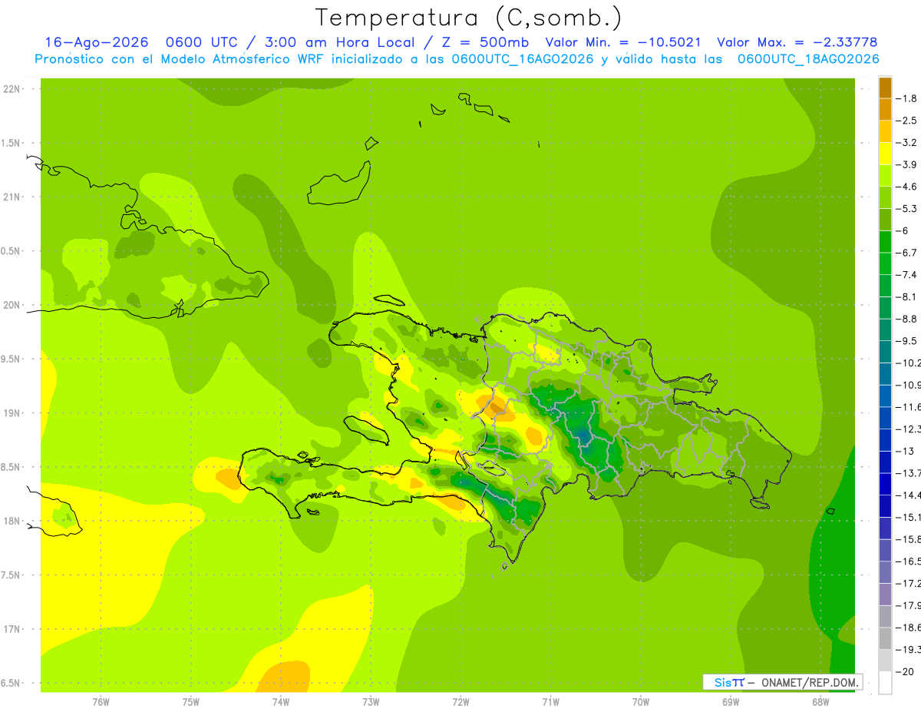Select the "Valor Max. = -2.33778" text

(797, 42)
